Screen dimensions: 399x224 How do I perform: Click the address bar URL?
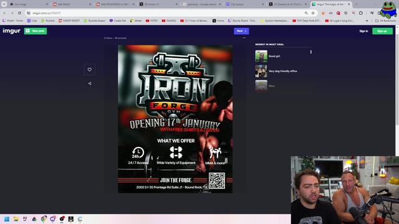point(47,13)
